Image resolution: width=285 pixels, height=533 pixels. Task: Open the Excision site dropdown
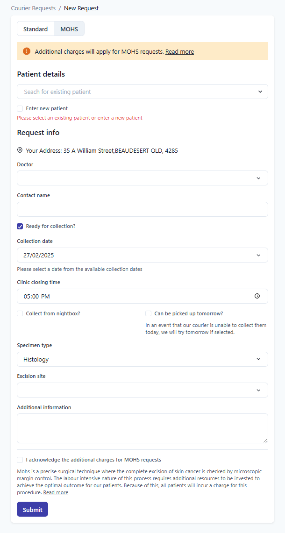tap(142, 390)
